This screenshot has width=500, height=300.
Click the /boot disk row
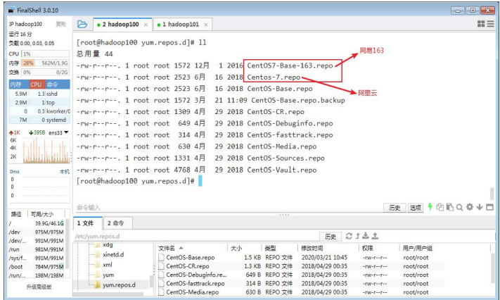(37, 266)
